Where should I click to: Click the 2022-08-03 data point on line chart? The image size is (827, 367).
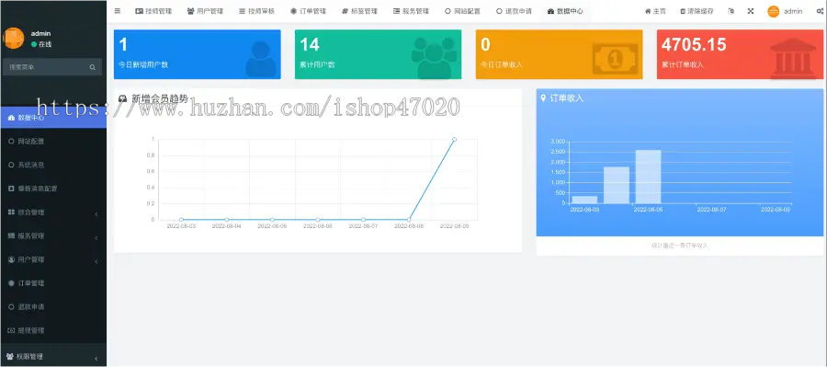[181, 220]
